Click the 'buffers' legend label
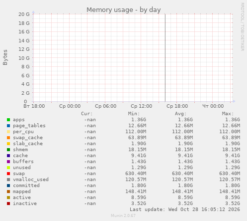This screenshot has width=247, height=221. coord(23,162)
